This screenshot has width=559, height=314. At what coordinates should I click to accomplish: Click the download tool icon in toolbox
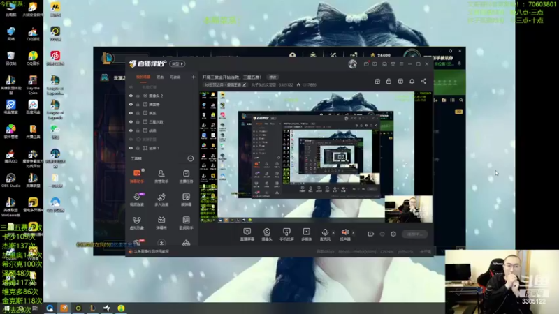tap(161, 243)
